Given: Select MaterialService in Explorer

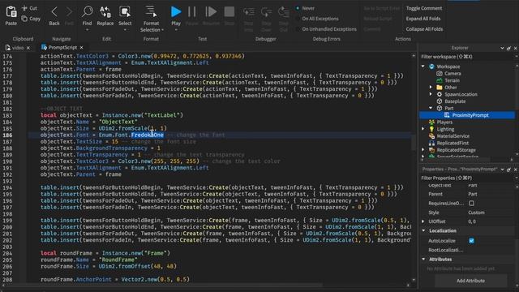Looking at the screenshot, I should coord(453,136).
